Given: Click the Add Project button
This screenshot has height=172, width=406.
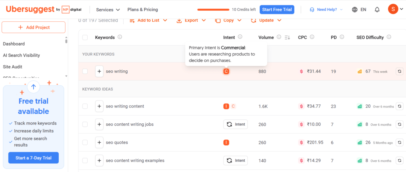Looking at the screenshot, I should (x=34, y=27).
